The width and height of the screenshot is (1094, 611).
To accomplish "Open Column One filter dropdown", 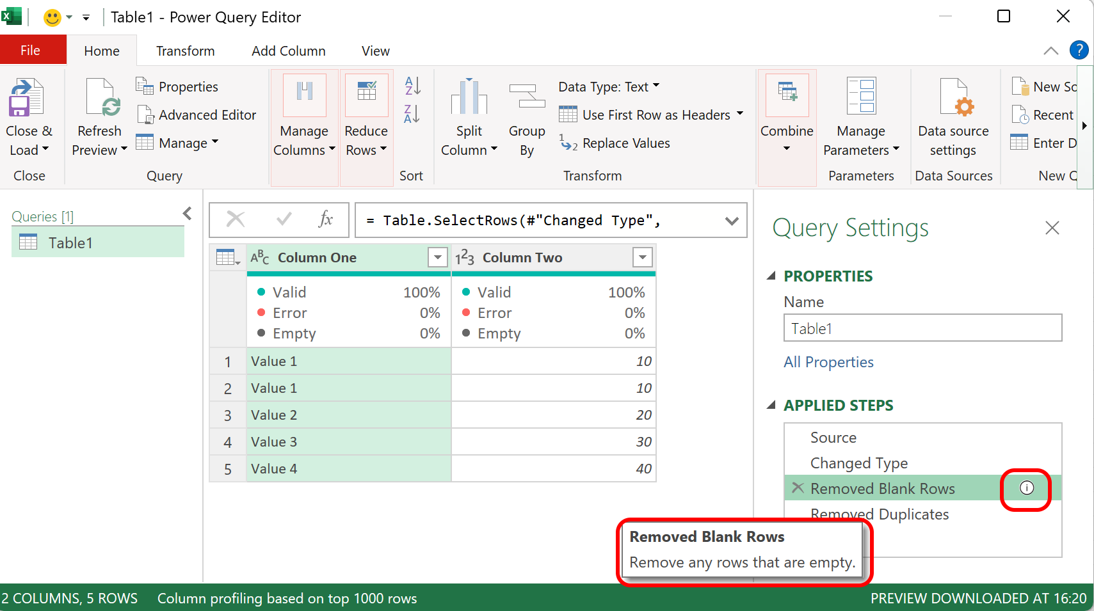I will [x=438, y=258].
